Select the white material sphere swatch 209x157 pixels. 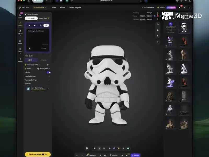pyautogui.click(x=95, y=148)
